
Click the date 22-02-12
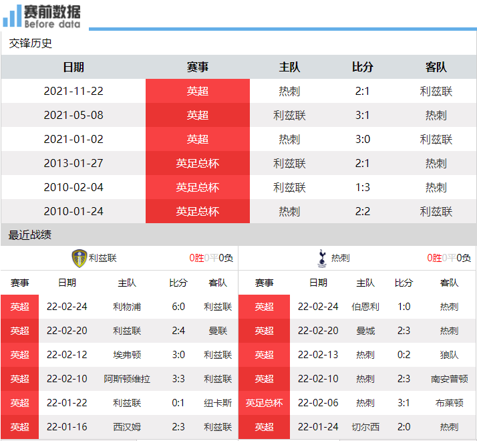(67, 355)
